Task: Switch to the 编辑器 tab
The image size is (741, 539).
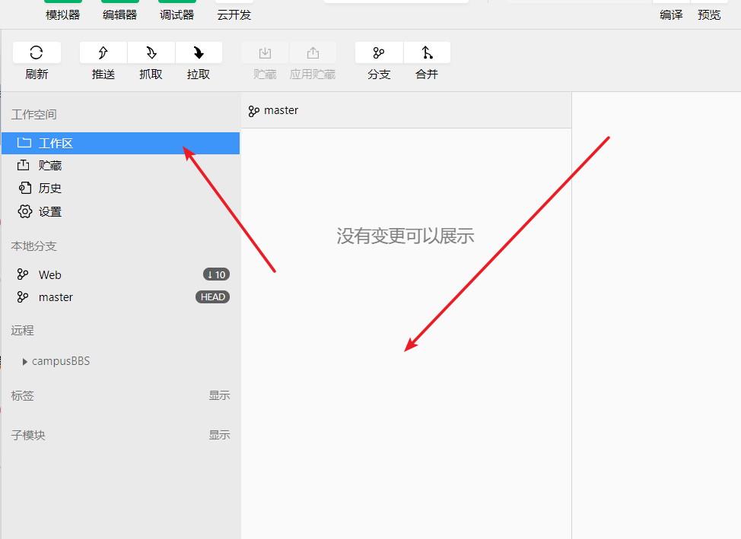Action: 120,14
